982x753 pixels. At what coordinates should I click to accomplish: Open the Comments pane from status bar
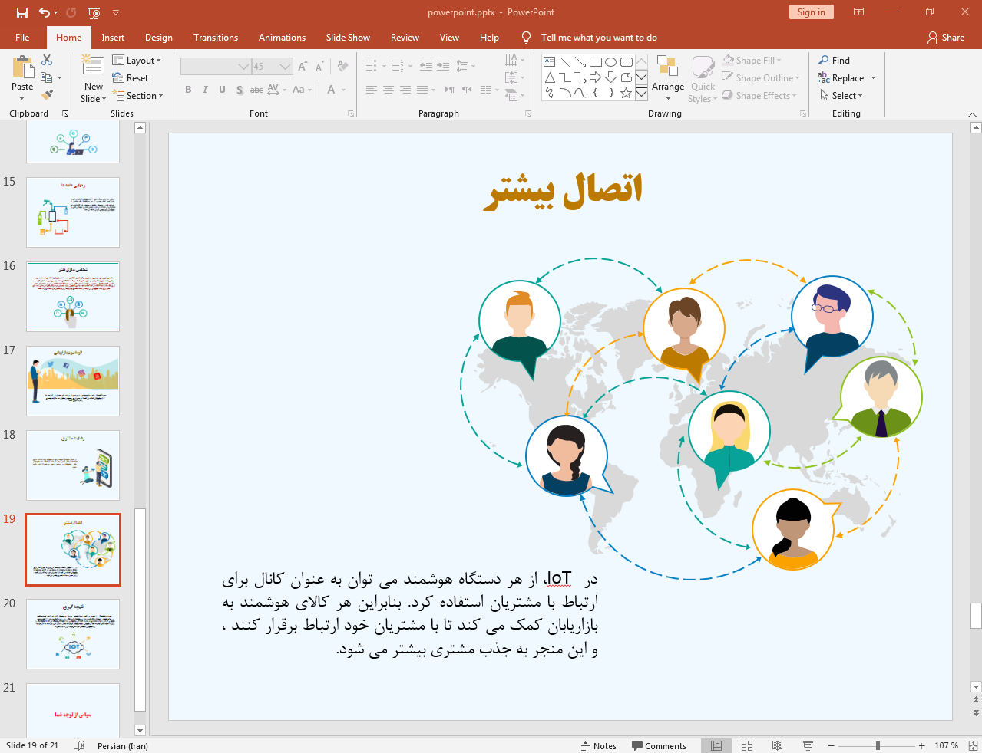(659, 745)
